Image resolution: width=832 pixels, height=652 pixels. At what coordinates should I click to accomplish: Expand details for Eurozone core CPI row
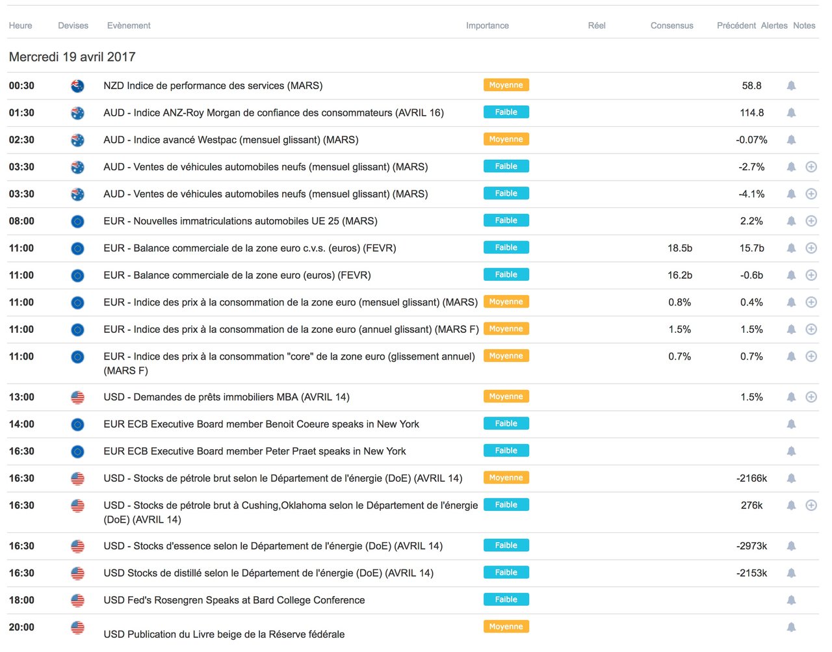tap(811, 356)
